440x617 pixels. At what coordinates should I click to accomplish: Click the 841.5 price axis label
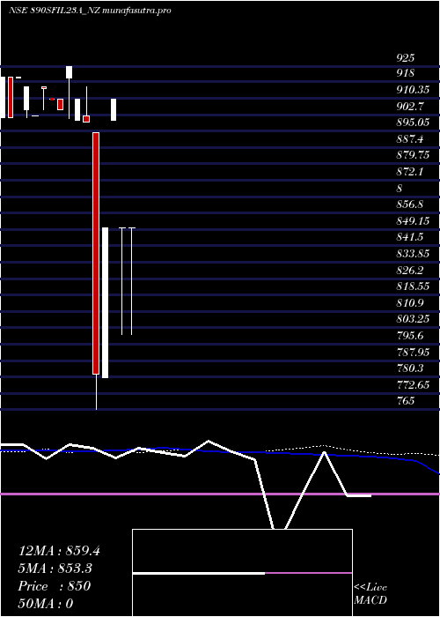click(x=410, y=237)
